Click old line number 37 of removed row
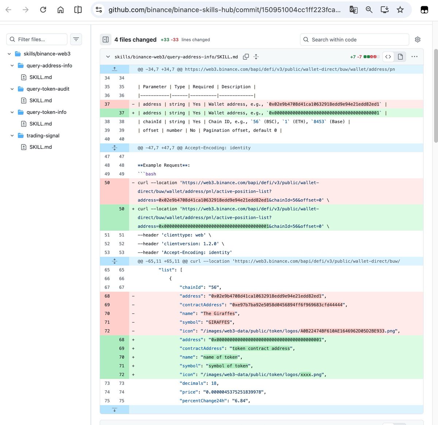Viewport: 438px width, 425px height. 107,104
